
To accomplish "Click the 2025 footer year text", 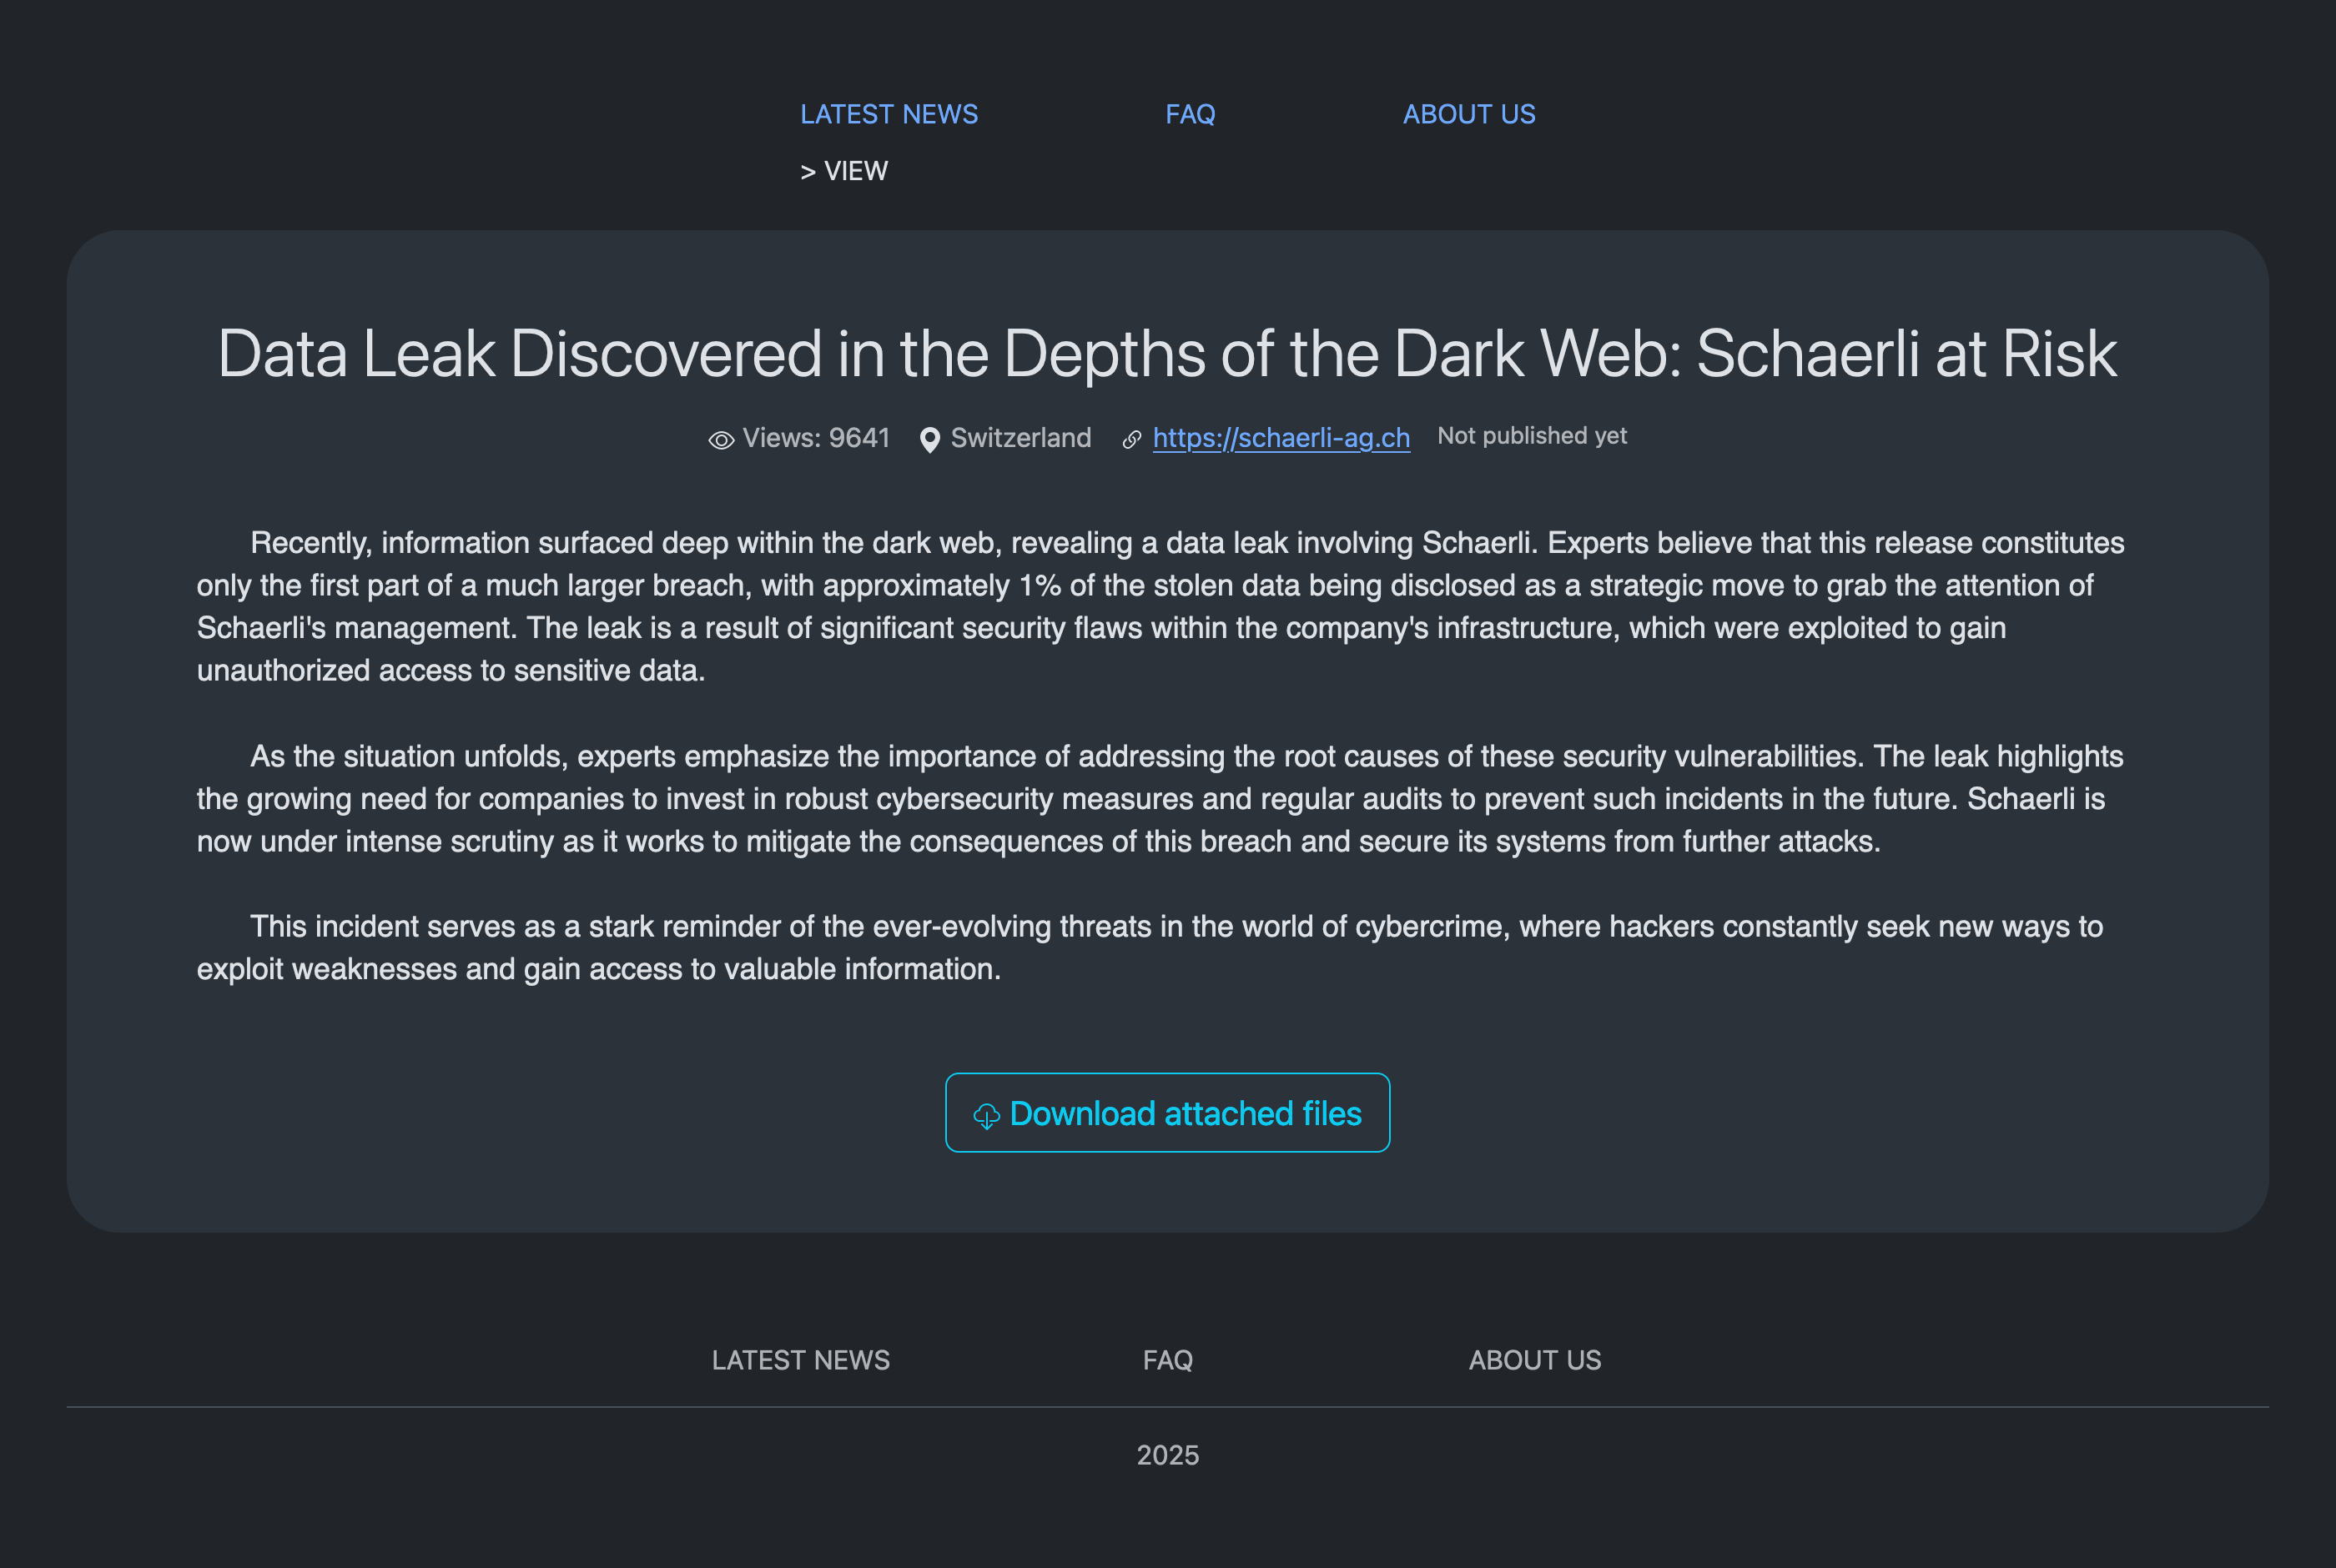I will [x=1167, y=1455].
